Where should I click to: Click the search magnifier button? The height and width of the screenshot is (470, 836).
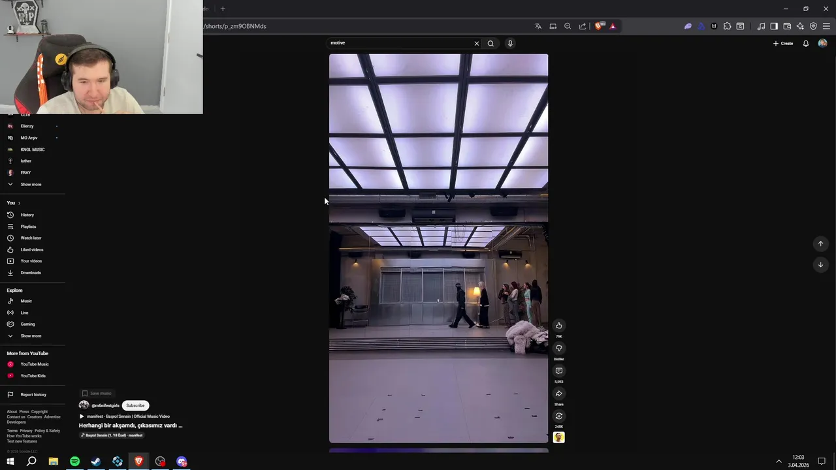[490, 43]
